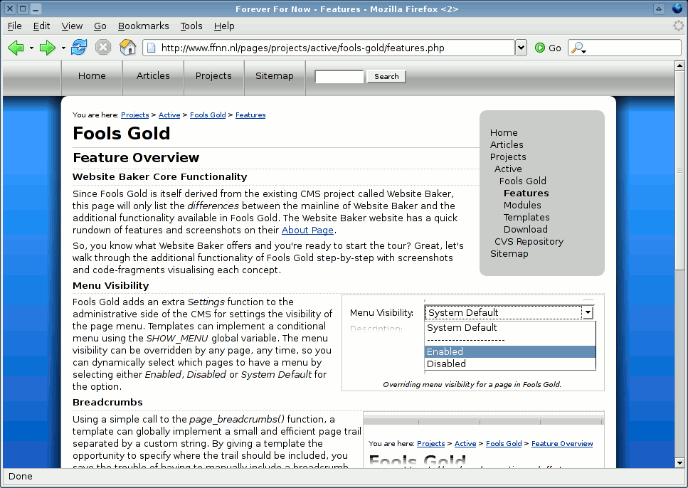Click the scrollbar down arrow
688x488 pixels.
679,462
